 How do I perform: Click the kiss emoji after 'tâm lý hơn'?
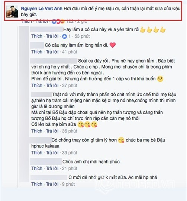121,140
